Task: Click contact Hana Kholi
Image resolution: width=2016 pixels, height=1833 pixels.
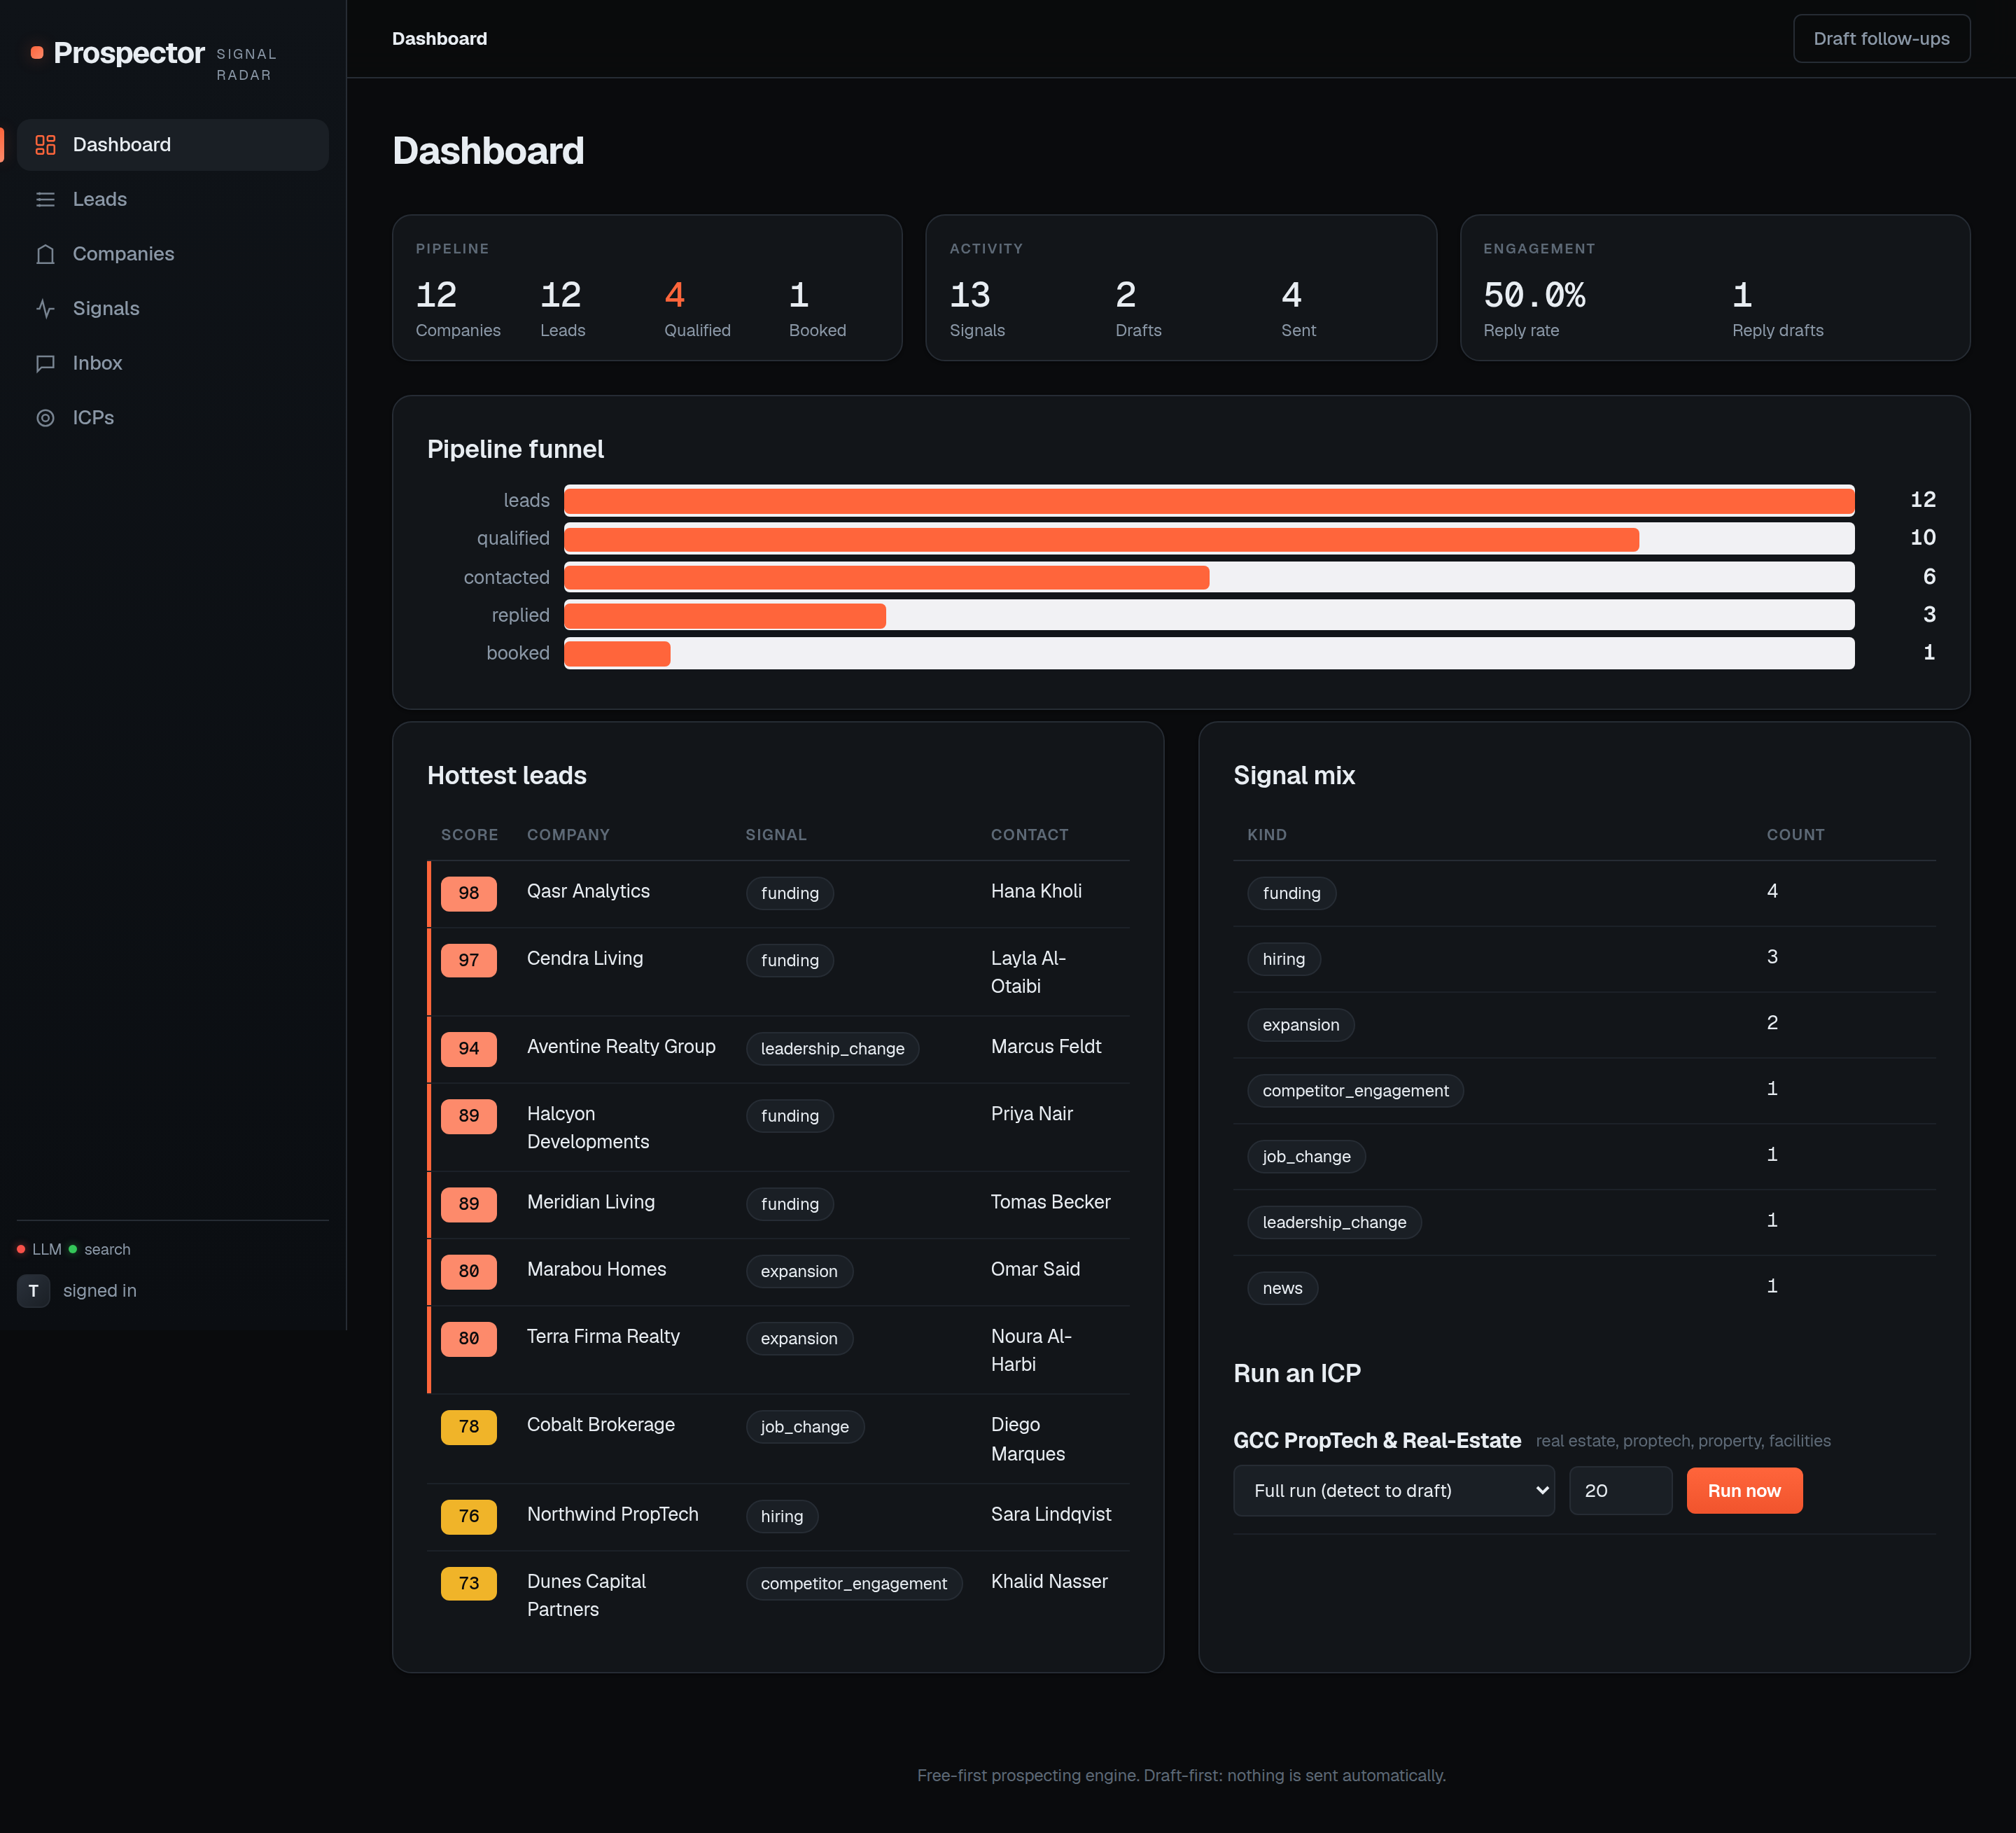Action: [1036, 892]
